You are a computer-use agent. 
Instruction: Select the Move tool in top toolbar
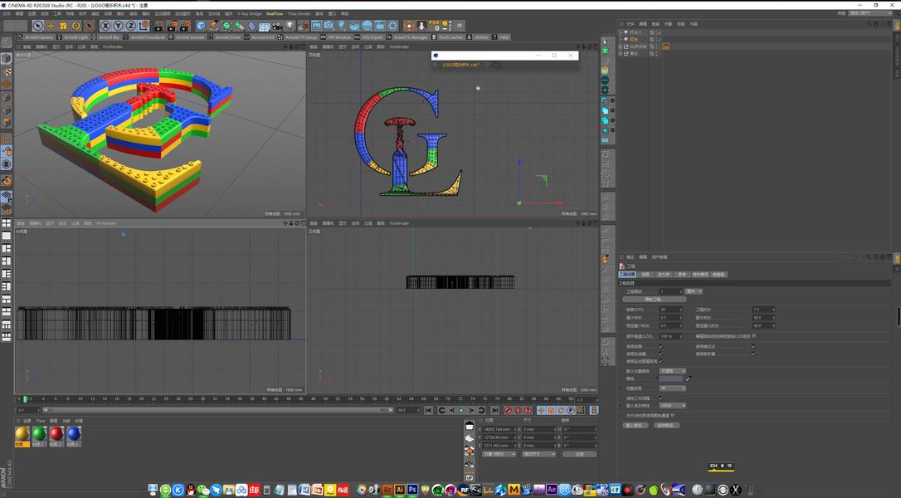(51, 25)
